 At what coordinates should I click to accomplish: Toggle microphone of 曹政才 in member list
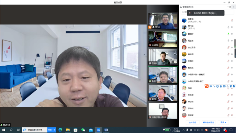228,34
